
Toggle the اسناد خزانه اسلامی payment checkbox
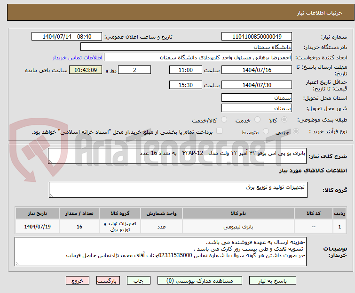[x=219, y=131]
